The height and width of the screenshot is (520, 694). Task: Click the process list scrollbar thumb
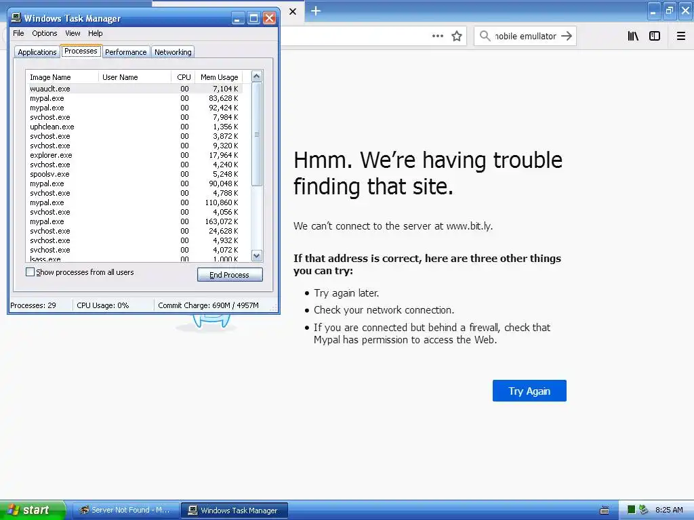pyautogui.click(x=257, y=134)
